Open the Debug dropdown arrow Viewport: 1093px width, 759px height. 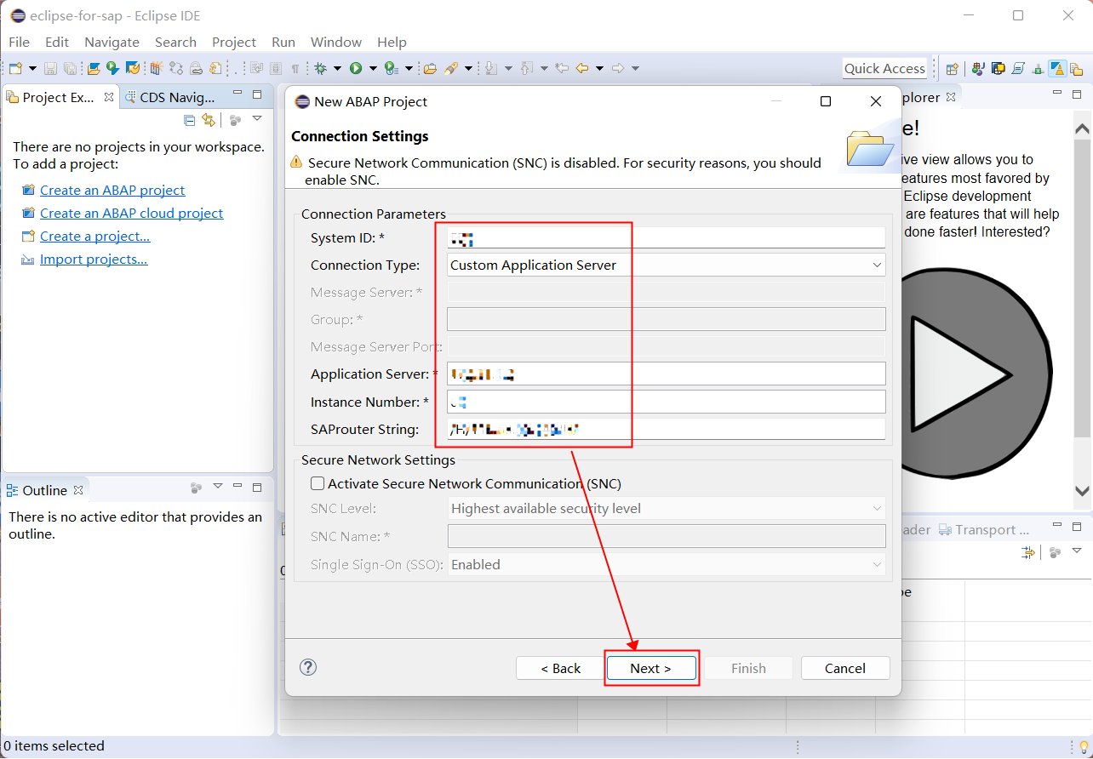pyautogui.click(x=337, y=68)
